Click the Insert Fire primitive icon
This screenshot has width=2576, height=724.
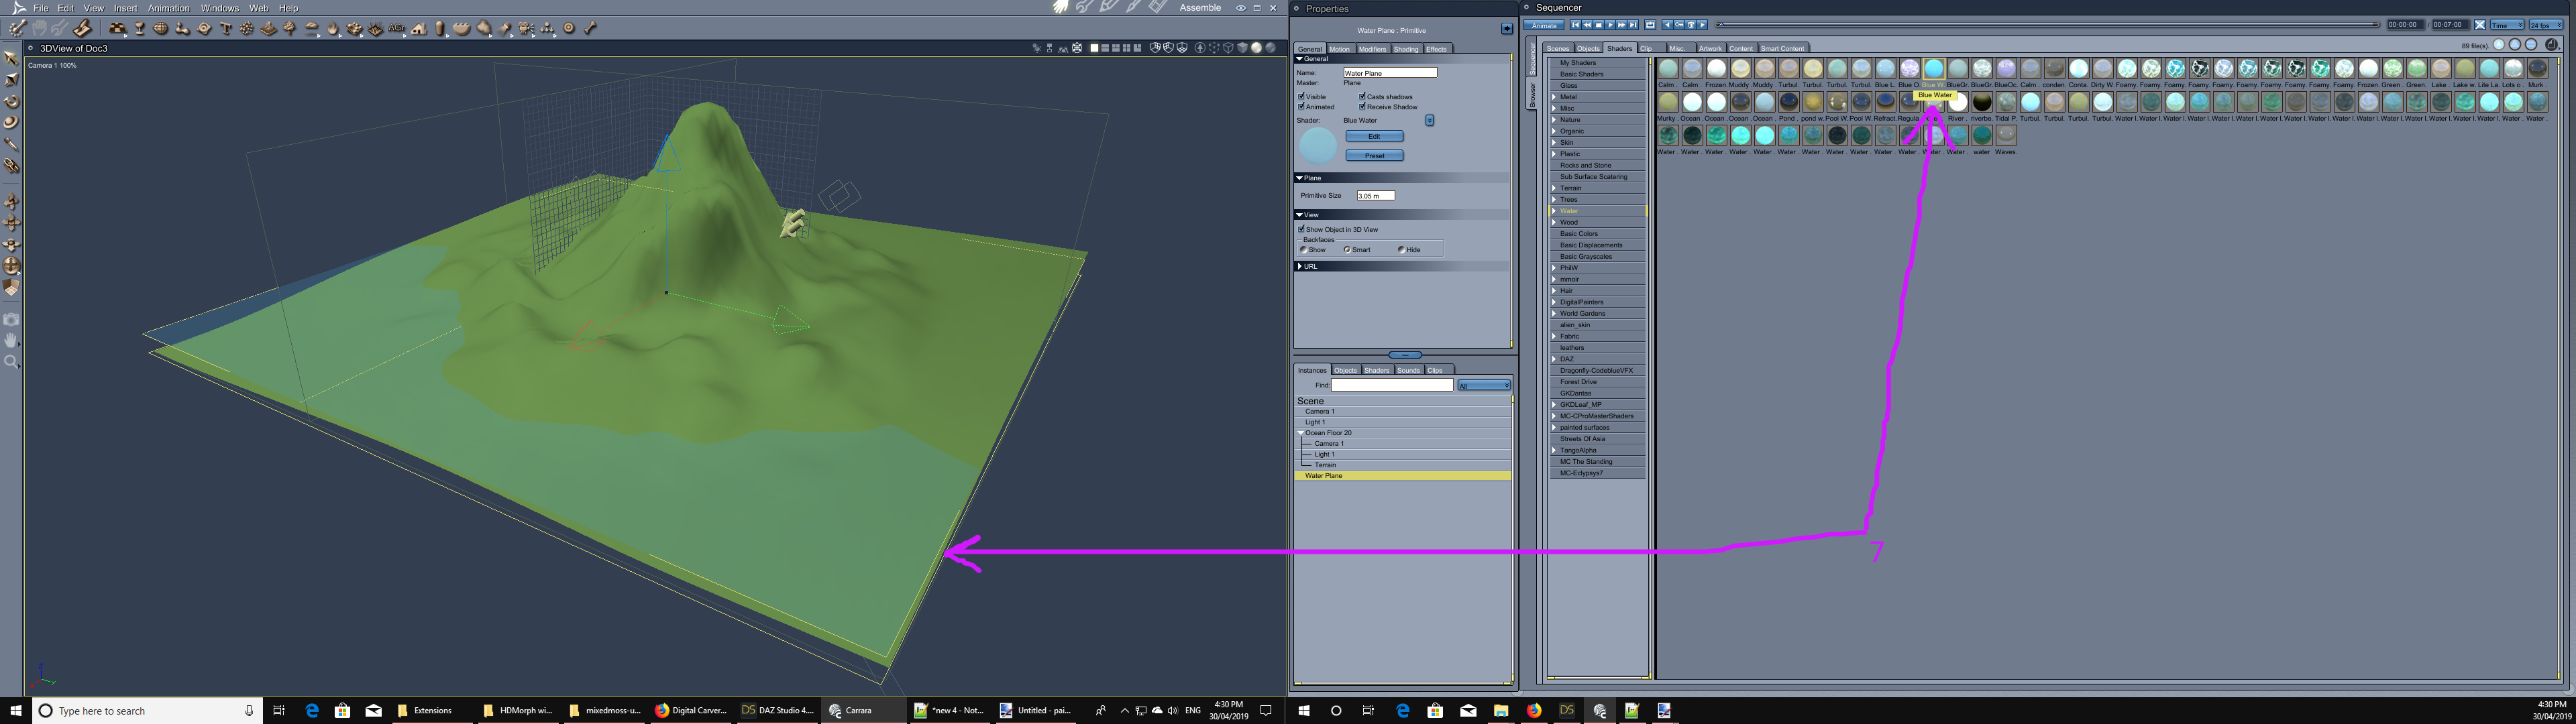333,28
